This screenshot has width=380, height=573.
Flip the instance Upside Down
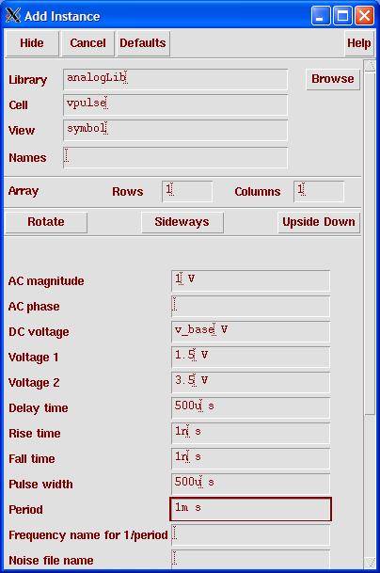click(x=319, y=222)
